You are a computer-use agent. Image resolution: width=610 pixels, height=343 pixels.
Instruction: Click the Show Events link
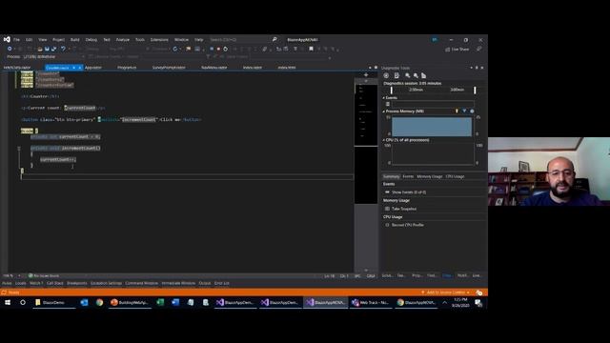(409, 192)
